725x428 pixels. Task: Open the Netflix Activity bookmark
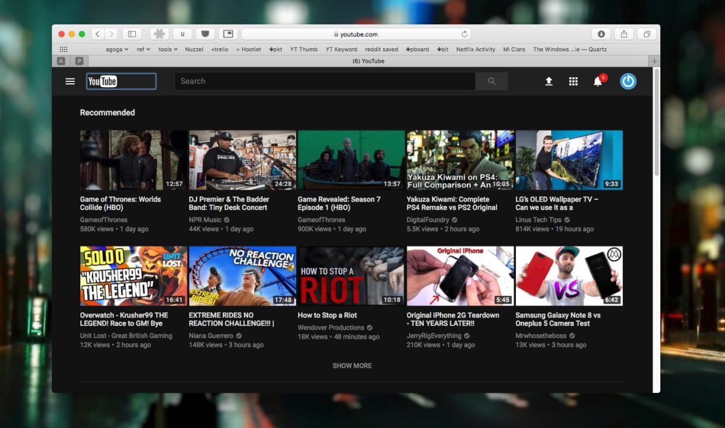pos(475,50)
